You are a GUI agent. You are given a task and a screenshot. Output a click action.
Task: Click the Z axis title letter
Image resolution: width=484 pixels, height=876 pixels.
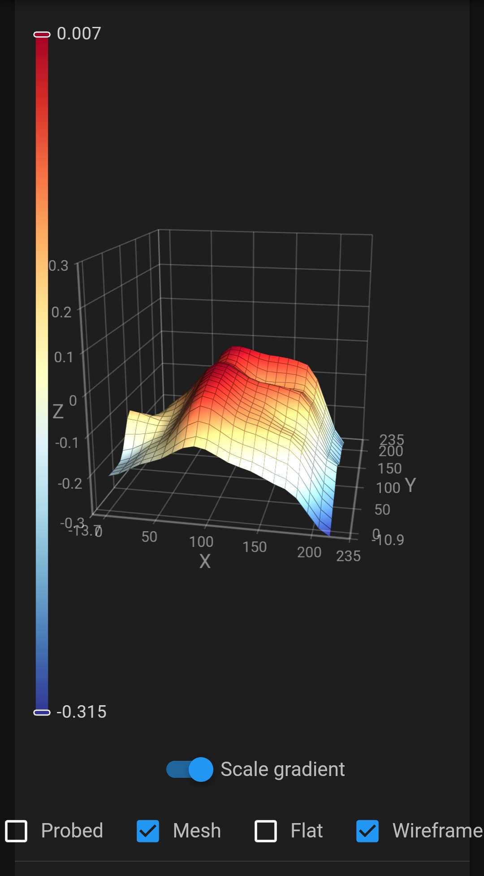pyautogui.click(x=58, y=411)
